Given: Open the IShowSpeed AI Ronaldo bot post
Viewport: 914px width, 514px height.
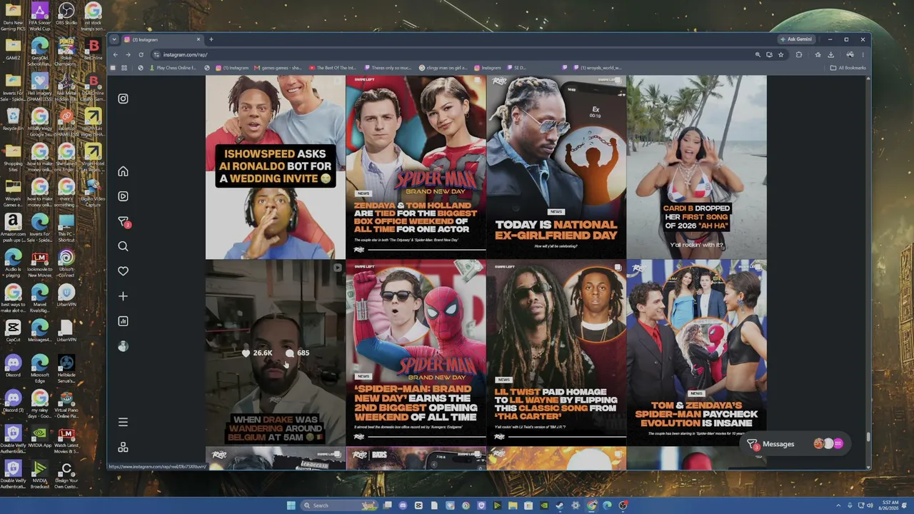Looking at the screenshot, I should point(275,167).
